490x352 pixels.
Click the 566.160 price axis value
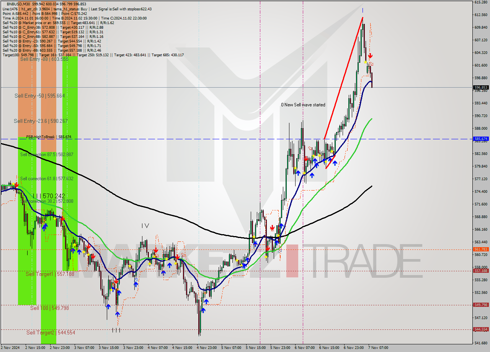481,229
